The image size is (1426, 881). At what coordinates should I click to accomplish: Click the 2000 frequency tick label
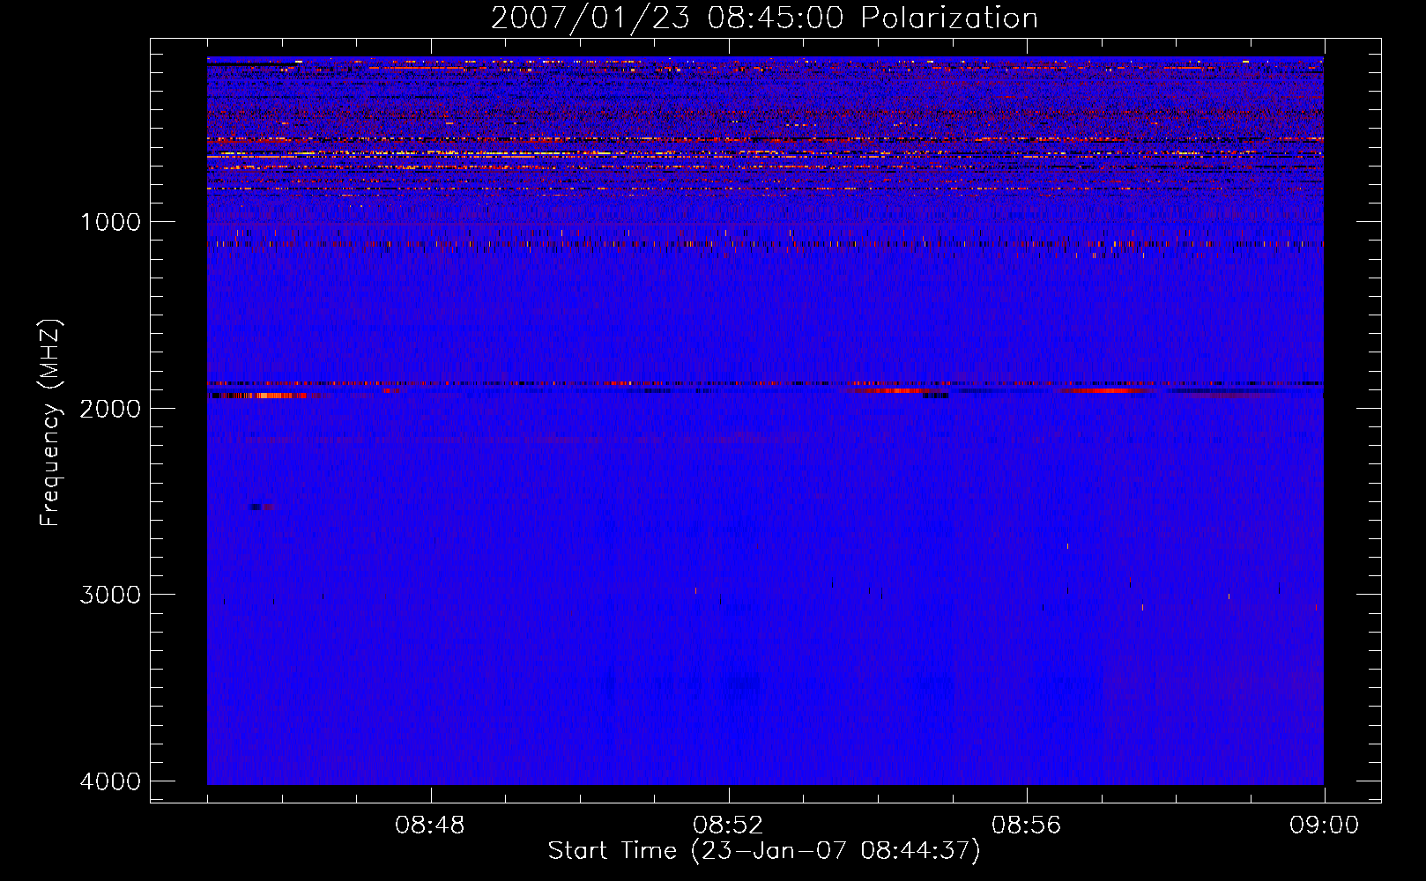(x=110, y=408)
